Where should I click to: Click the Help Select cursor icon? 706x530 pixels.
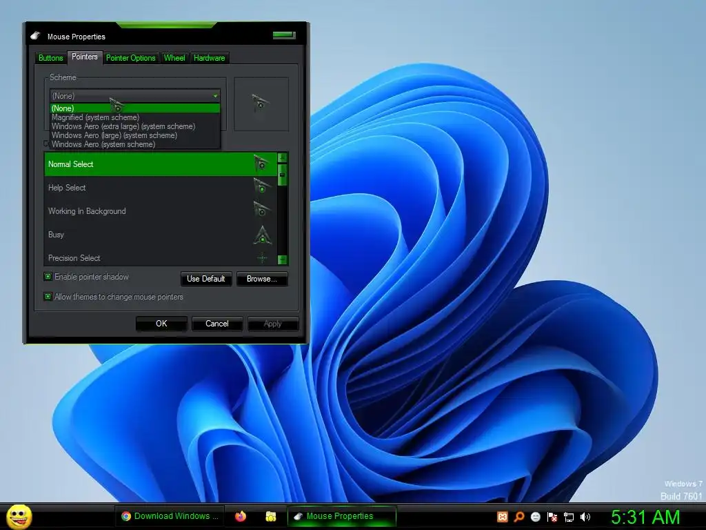tap(261, 186)
